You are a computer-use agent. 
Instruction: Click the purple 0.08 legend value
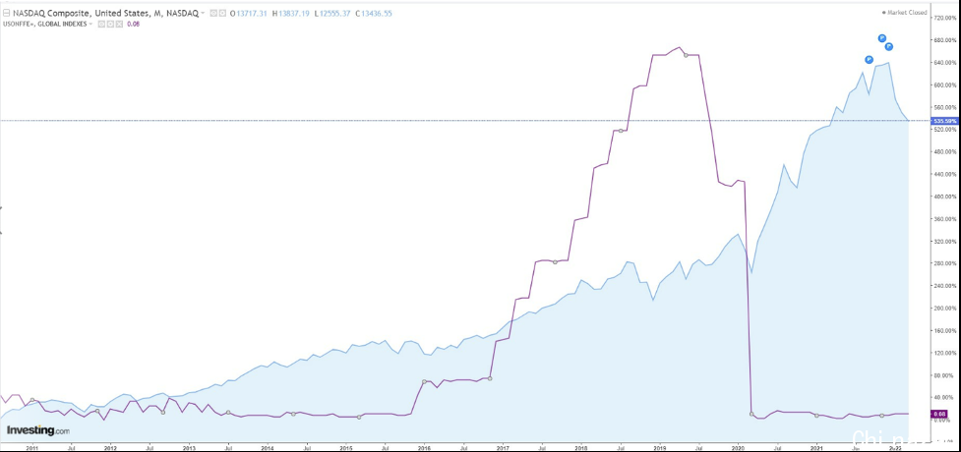[x=133, y=24]
